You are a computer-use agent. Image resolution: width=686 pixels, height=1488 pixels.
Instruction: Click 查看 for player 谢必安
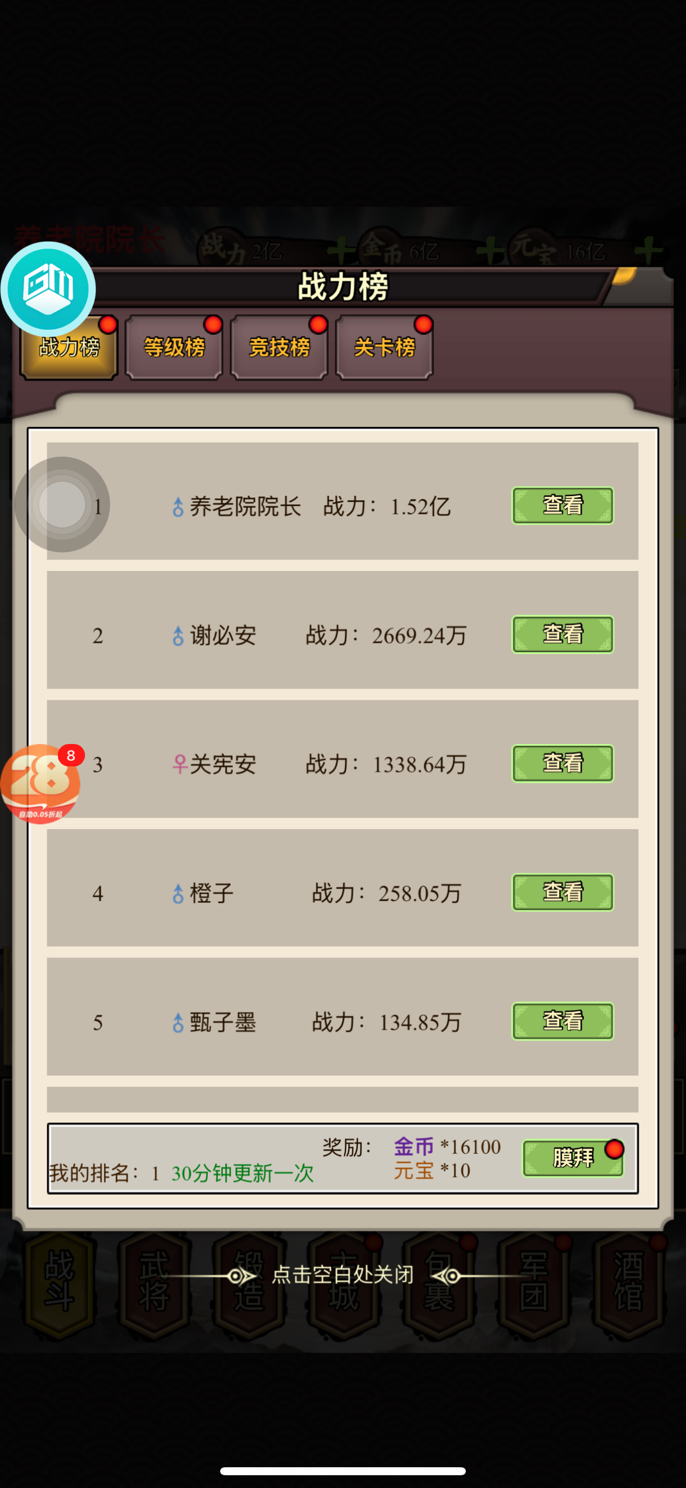click(x=563, y=634)
